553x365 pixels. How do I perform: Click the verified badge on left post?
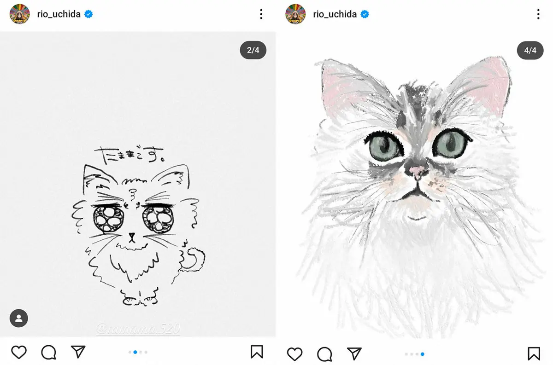(88, 14)
